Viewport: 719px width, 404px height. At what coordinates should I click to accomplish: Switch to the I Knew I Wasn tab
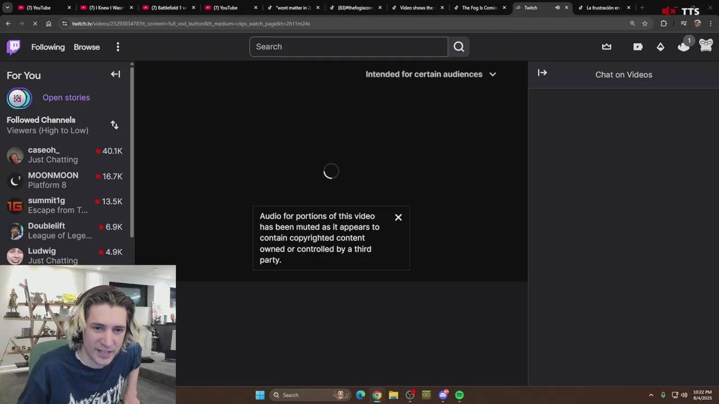pyautogui.click(x=107, y=8)
